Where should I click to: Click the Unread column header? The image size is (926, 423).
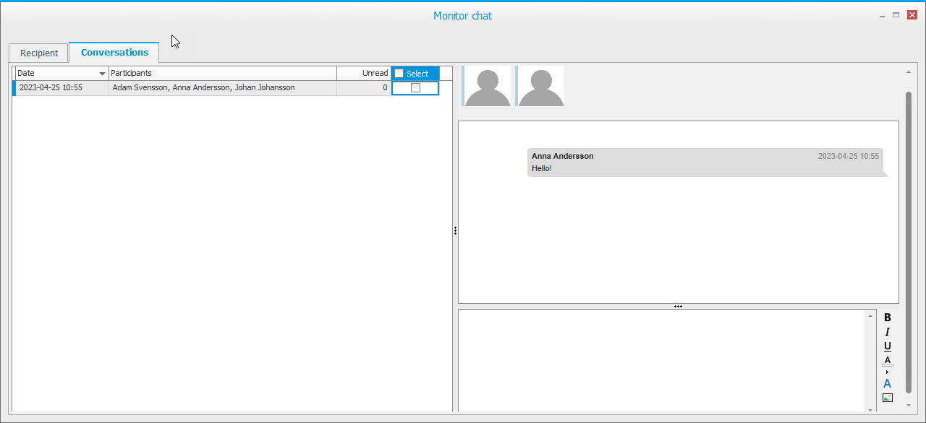pyautogui.click(x=364, y=74)
